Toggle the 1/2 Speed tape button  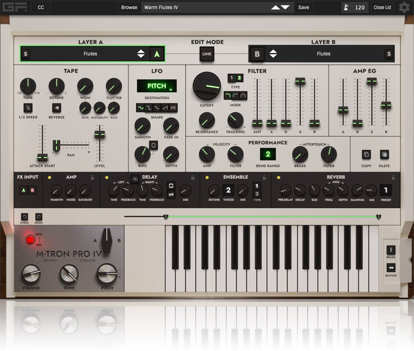pyautogui.click(x=27, y=108)
